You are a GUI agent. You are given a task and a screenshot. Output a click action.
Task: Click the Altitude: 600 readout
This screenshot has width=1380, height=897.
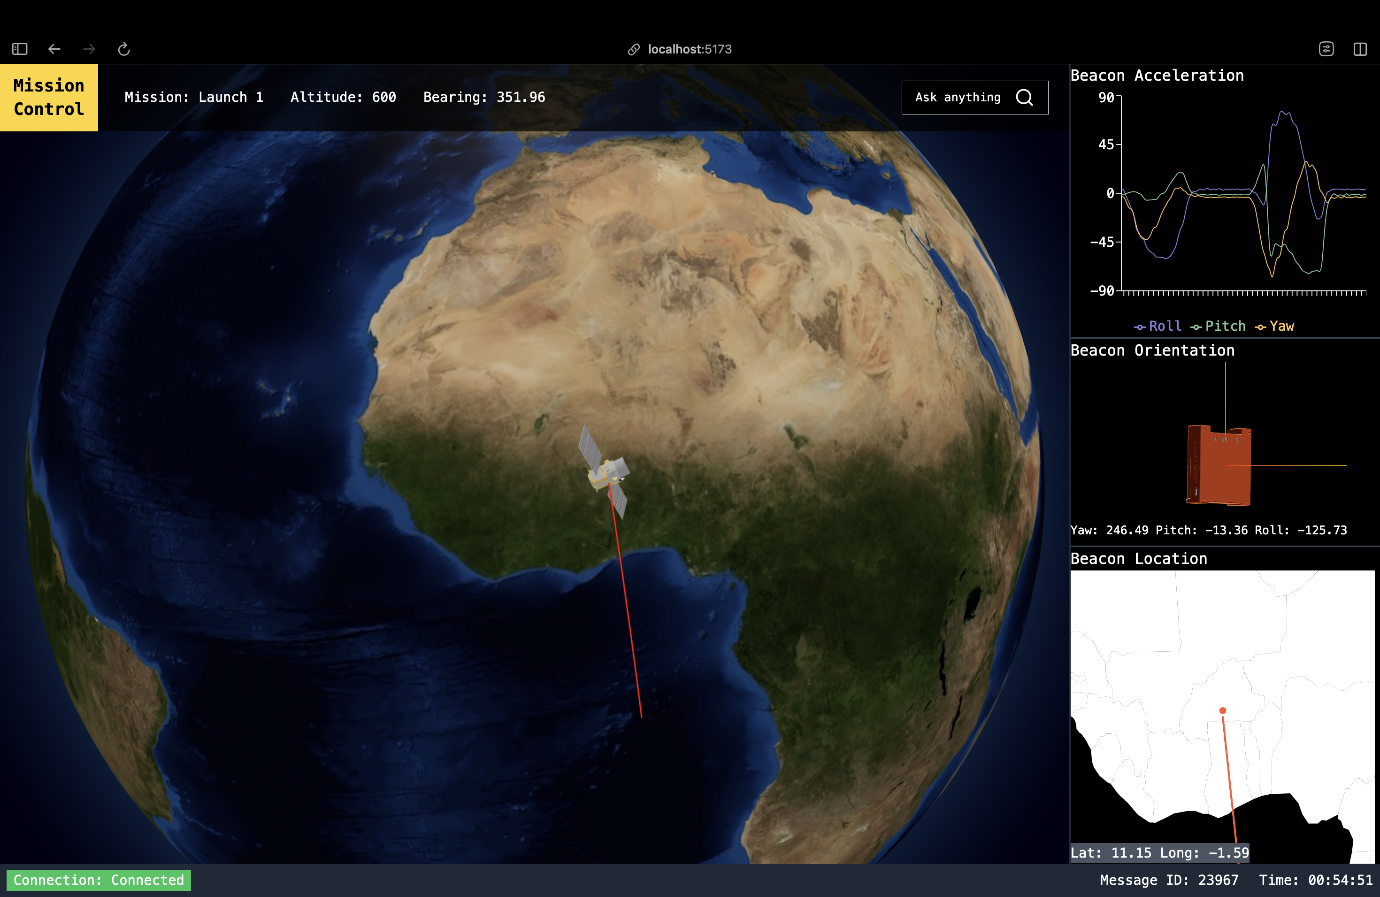click(343, 98)
